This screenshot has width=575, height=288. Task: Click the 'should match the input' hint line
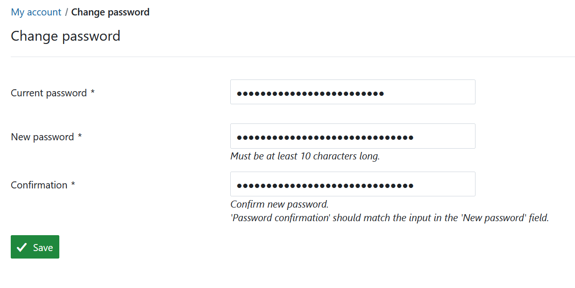(389, 218)
